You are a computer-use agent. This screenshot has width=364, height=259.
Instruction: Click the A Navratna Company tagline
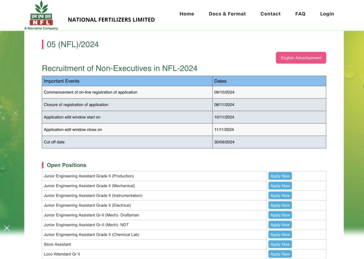click(x=41, y=28)
